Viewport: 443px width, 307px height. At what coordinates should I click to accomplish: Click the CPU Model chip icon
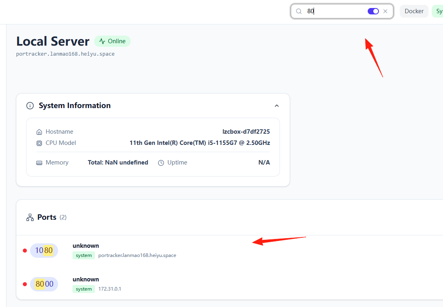(39, 143)
